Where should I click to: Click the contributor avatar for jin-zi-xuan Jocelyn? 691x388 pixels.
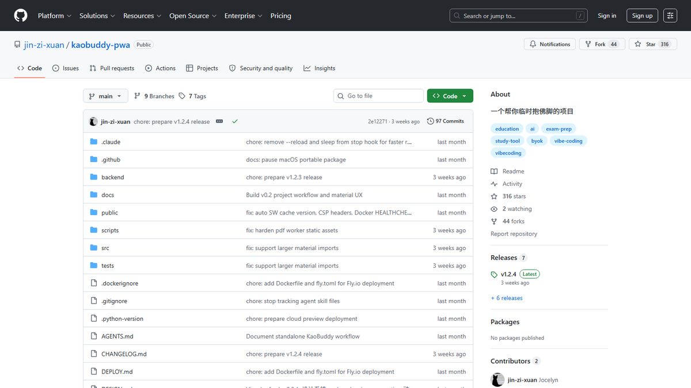pos(498,380)
